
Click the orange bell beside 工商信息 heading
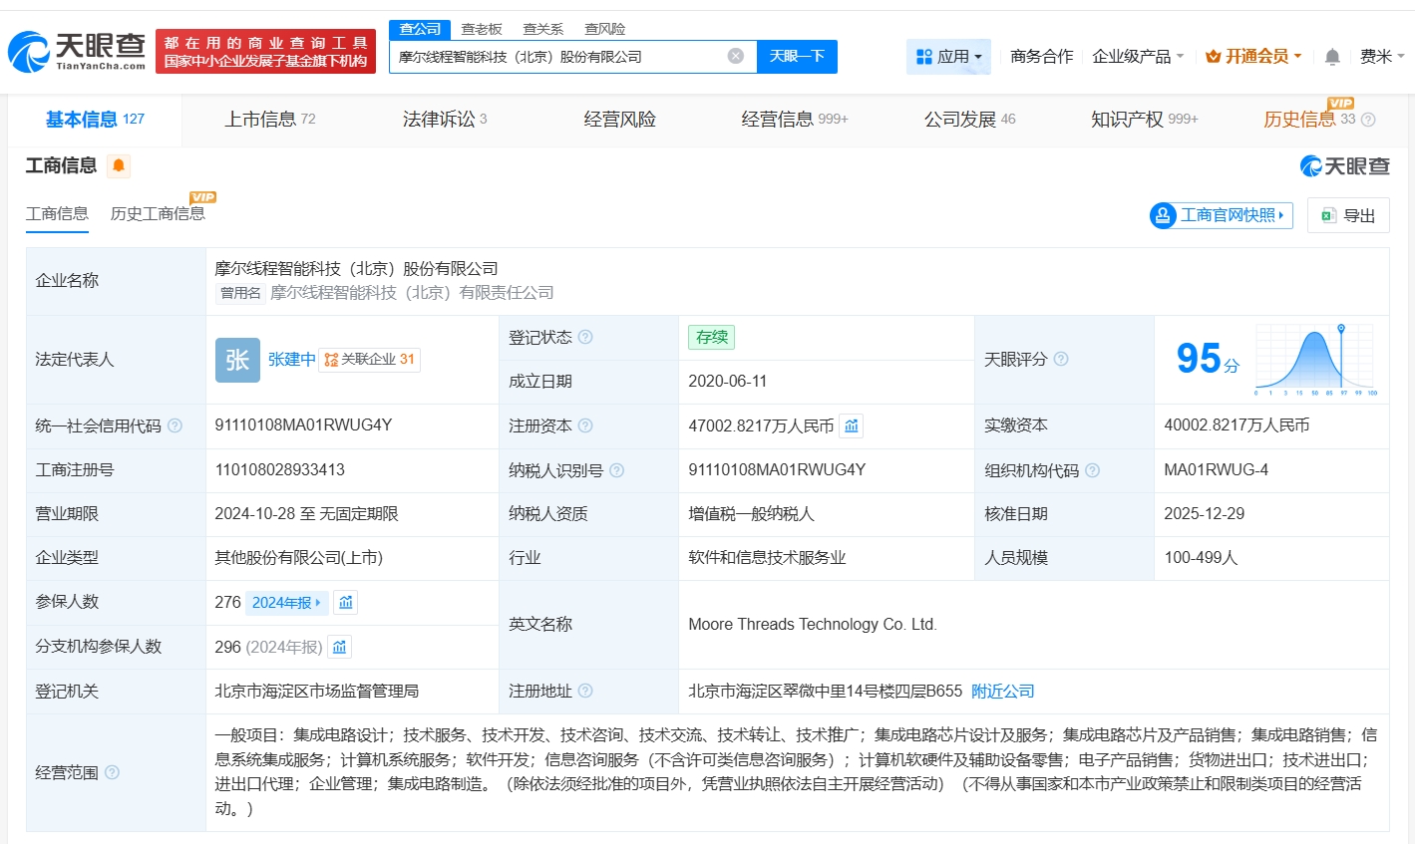tap(119, 165)
